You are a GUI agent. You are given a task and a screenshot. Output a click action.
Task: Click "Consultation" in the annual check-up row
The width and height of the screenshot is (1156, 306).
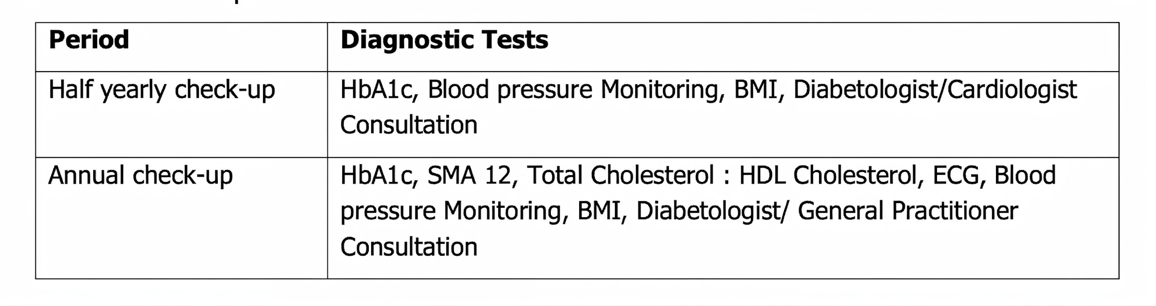tap(409, 247)
